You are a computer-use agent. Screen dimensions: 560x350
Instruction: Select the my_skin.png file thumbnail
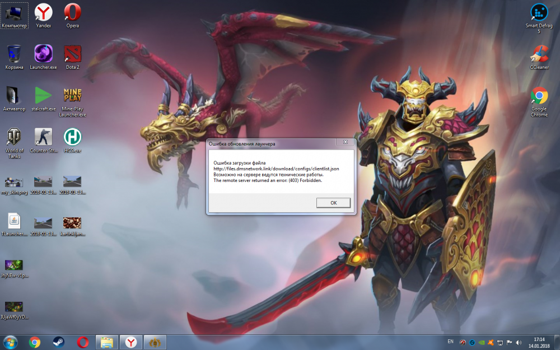click(x=15, y=181)
